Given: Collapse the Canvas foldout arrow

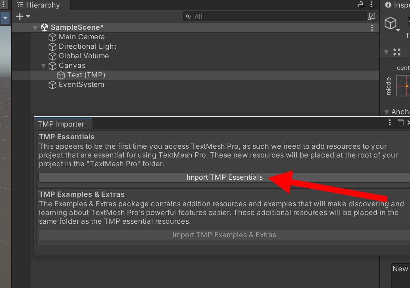Looking at the screenshot, I should pyautogui.click(x=43, y=65).
